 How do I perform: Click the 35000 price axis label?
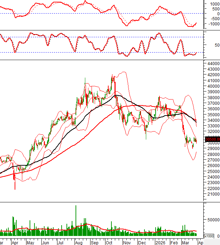(213, 115)
